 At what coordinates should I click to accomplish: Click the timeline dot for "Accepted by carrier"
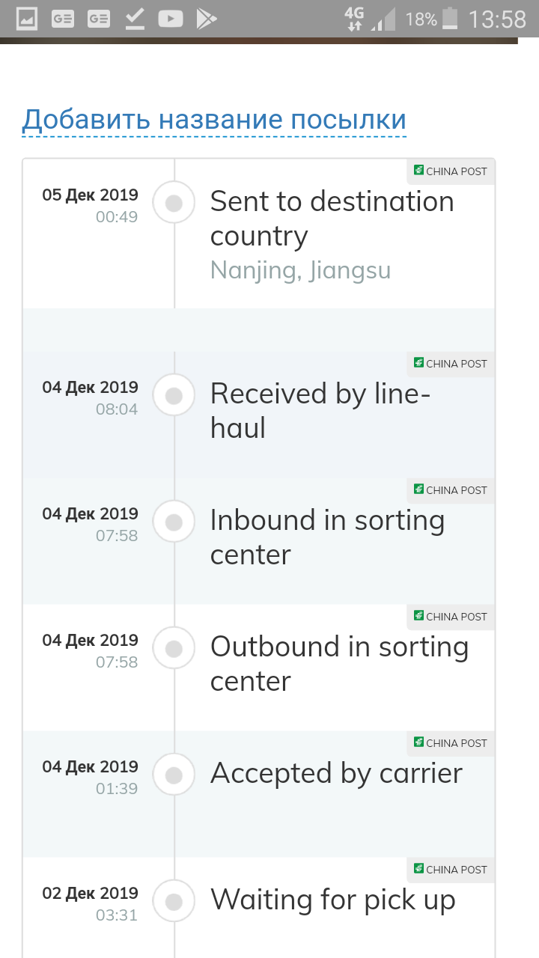[x=174, y=775]
